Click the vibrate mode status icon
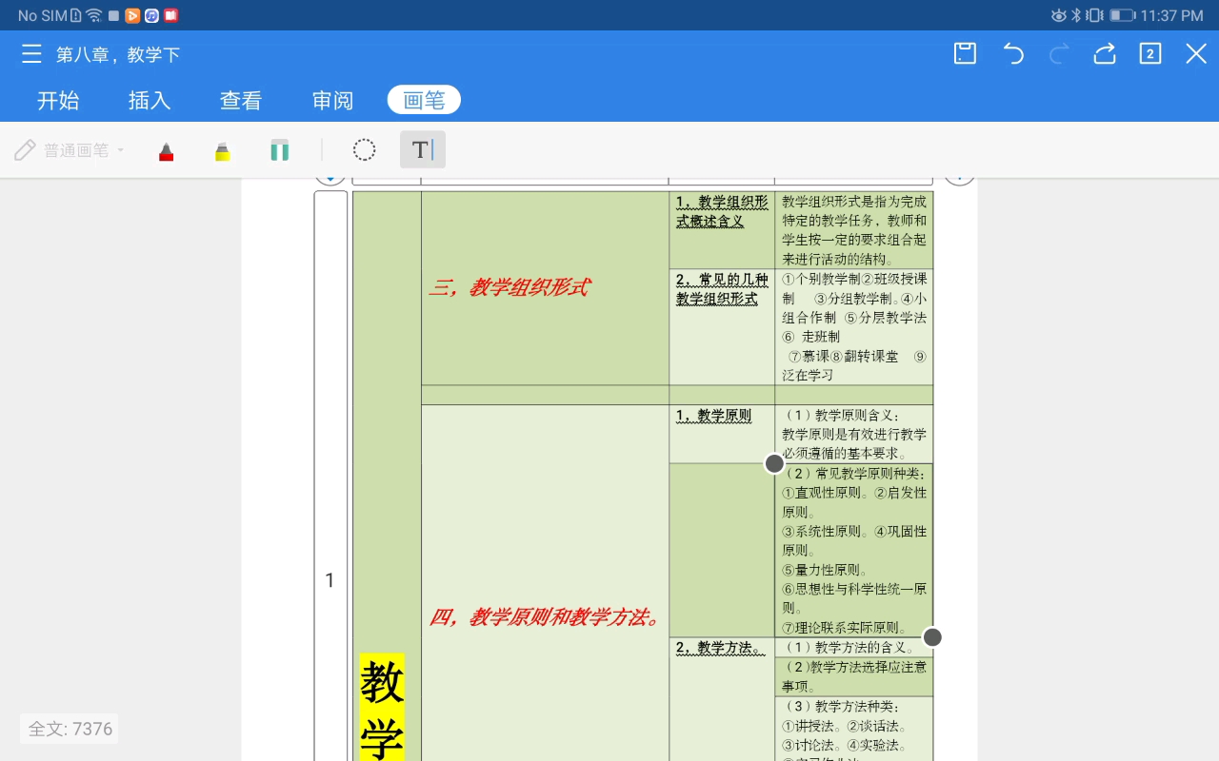Image resolution: width=1219 pixels, height=761 pixels. click(1094, 15)
